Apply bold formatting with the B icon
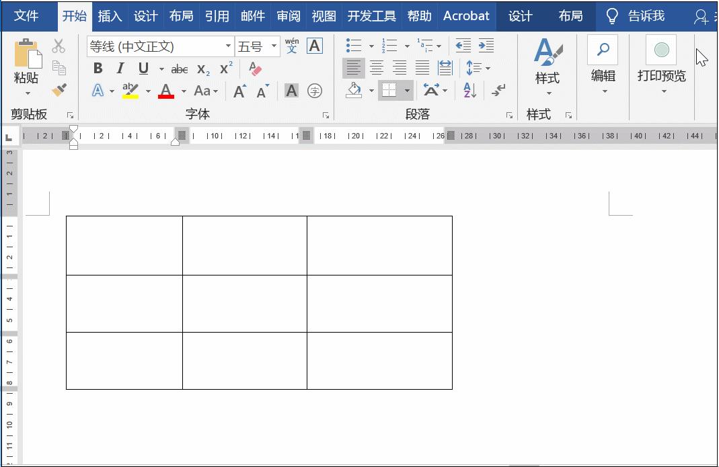This screenshot has width=719, height=467. pos(98,68)
